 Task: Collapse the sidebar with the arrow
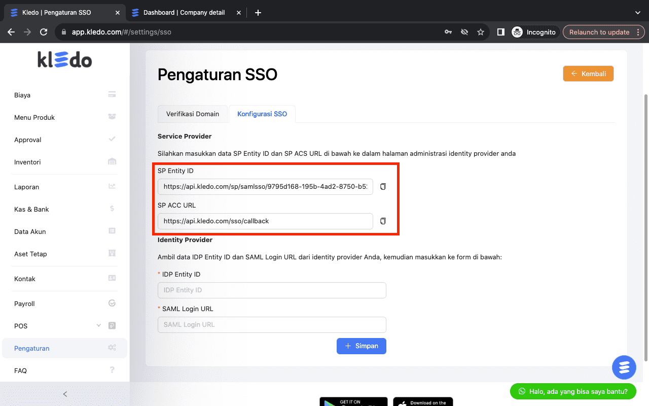pos(64,394)
